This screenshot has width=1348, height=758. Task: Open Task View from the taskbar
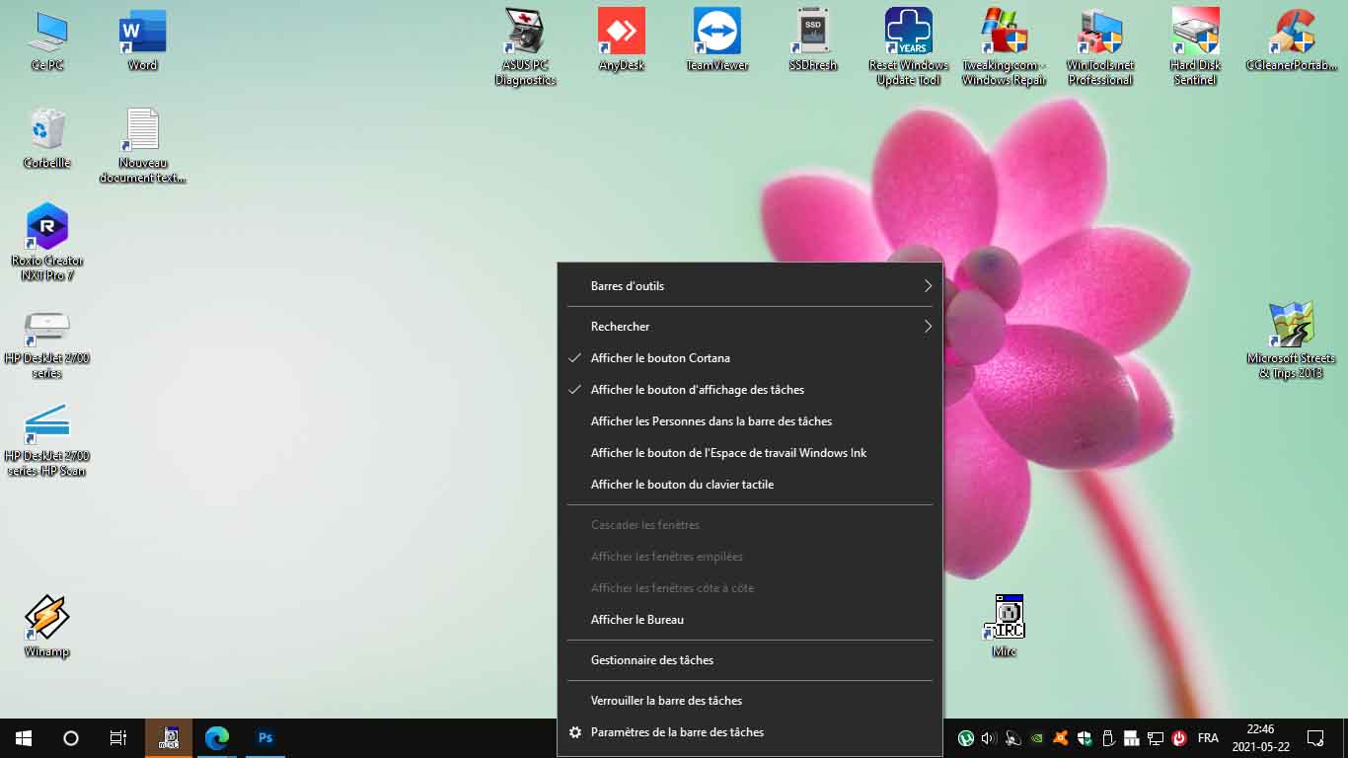coord(118,738)
